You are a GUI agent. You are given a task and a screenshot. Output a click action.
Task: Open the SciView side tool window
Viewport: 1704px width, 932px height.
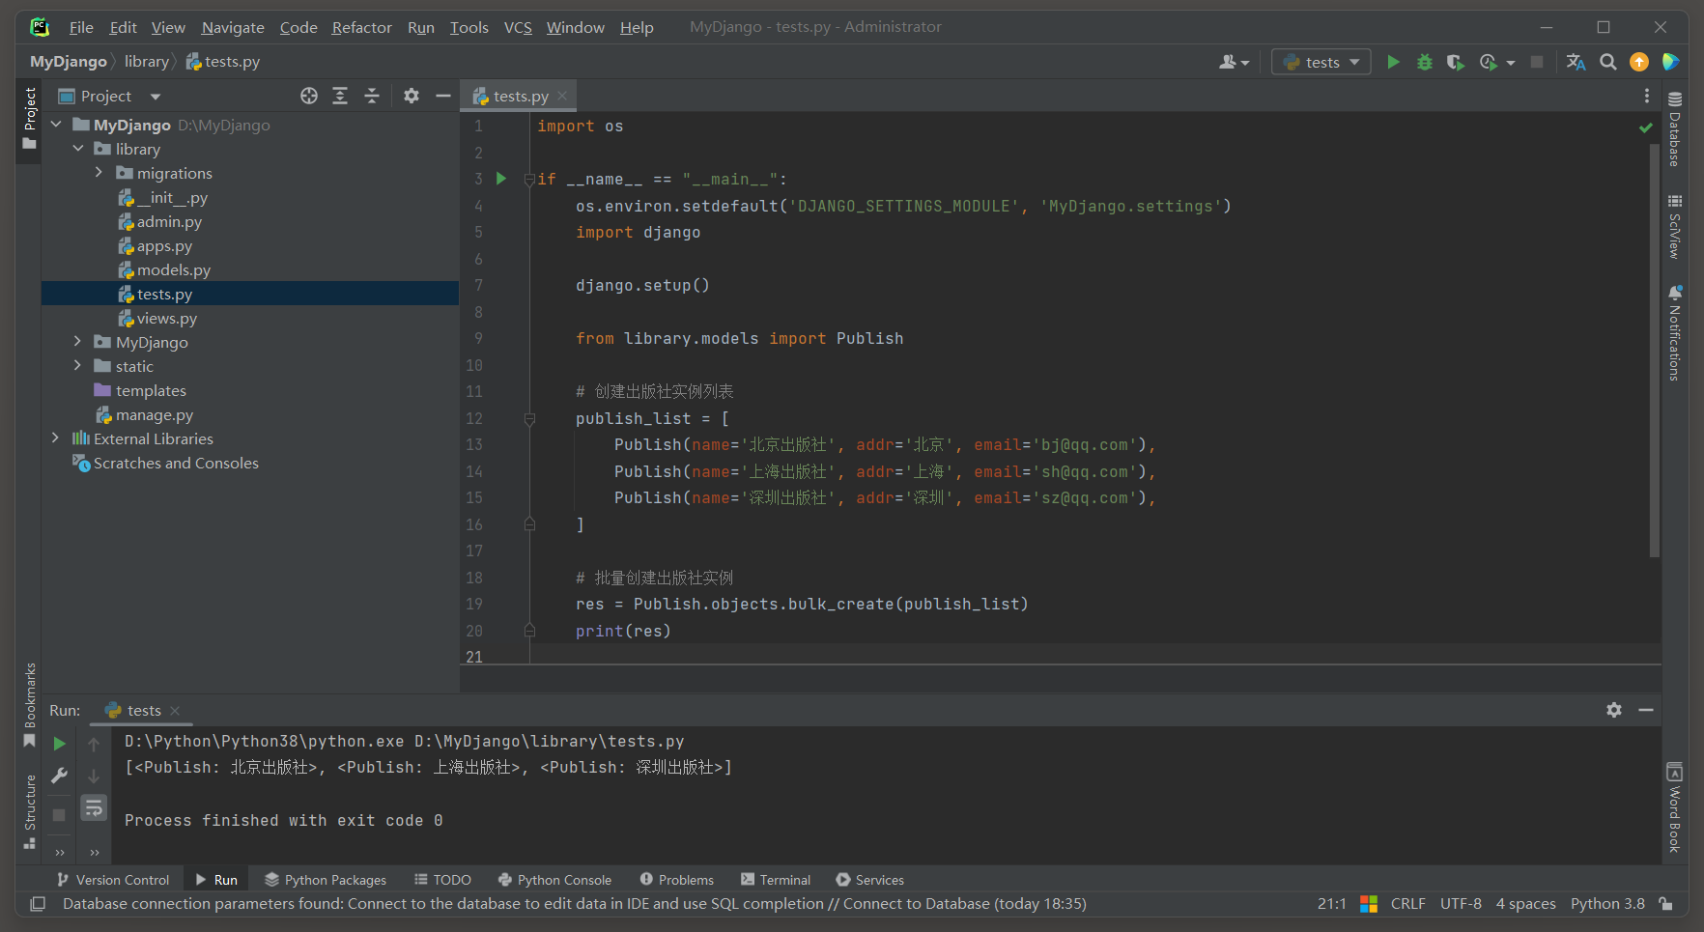pos(1675,226)
